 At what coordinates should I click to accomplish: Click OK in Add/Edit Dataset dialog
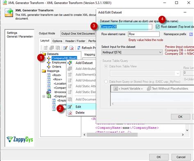pos(180,117)
